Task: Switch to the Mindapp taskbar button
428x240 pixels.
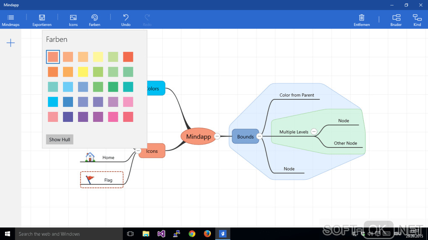Action: [223, 234]
